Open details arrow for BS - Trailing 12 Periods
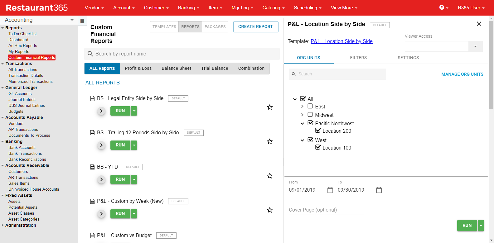 point(101,145)
